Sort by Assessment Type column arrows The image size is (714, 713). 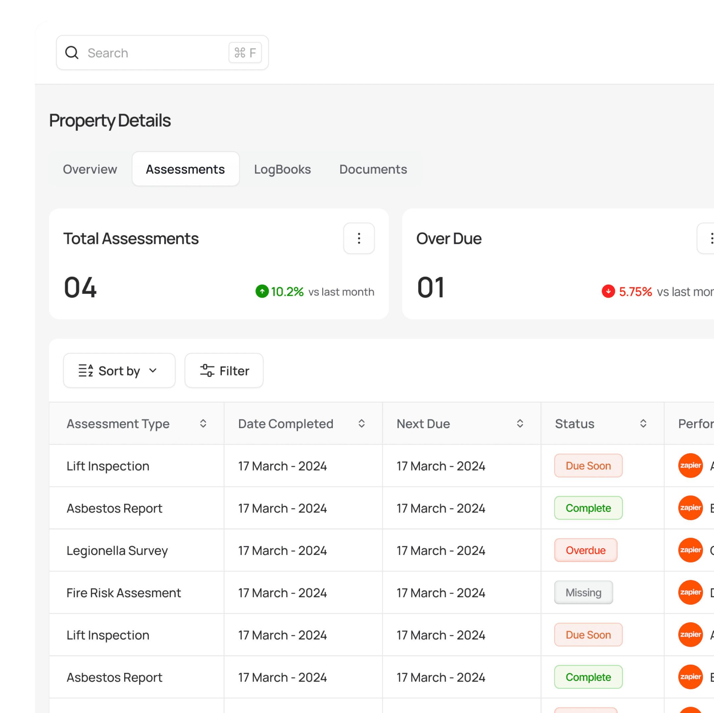coord(203,423)
